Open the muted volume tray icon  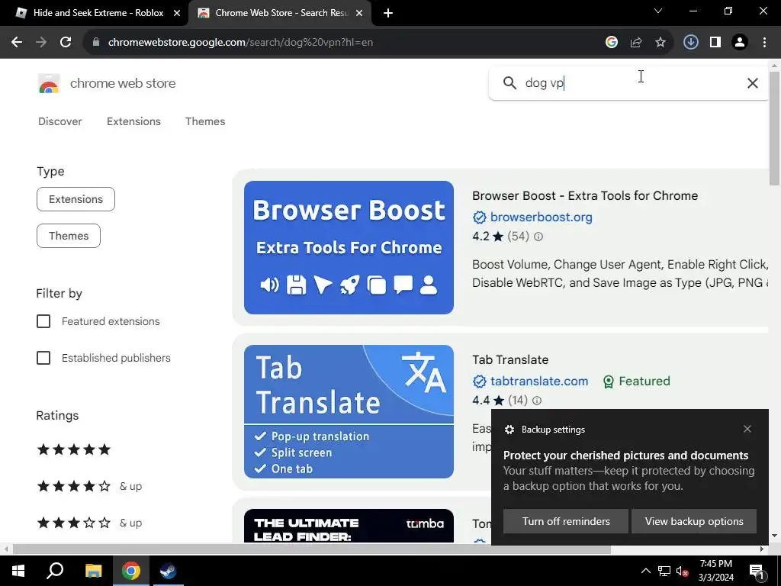point(682,571)
